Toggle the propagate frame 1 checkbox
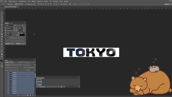Viewport: 172px width, 97px height. pyautogui.click(x=24, y=68)
